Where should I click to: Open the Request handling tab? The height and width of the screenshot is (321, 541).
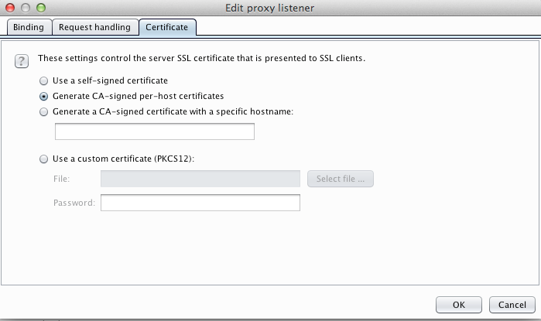tap(94, 27)
